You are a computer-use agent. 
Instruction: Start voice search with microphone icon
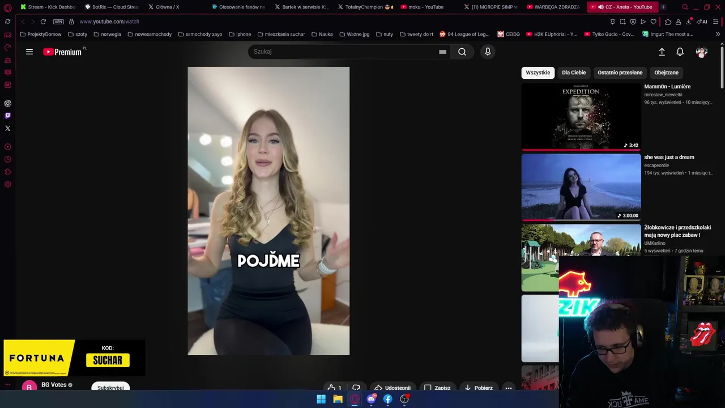click(x=488, y=52)
